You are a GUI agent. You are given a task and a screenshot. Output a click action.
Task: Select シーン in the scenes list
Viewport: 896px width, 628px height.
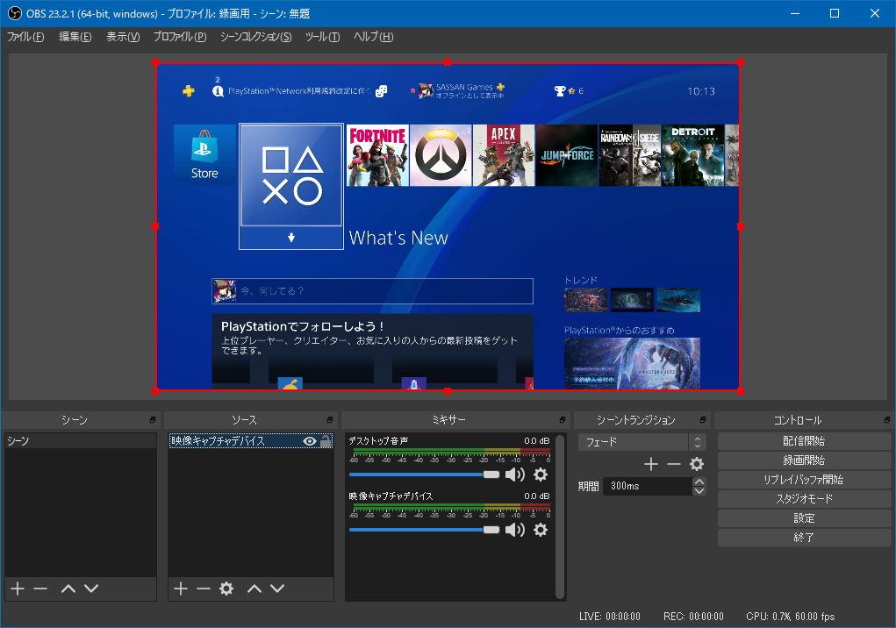81,441
